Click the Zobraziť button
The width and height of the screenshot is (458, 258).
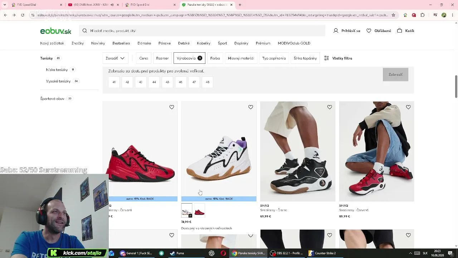pyautogui.click(x=395, y=75)
